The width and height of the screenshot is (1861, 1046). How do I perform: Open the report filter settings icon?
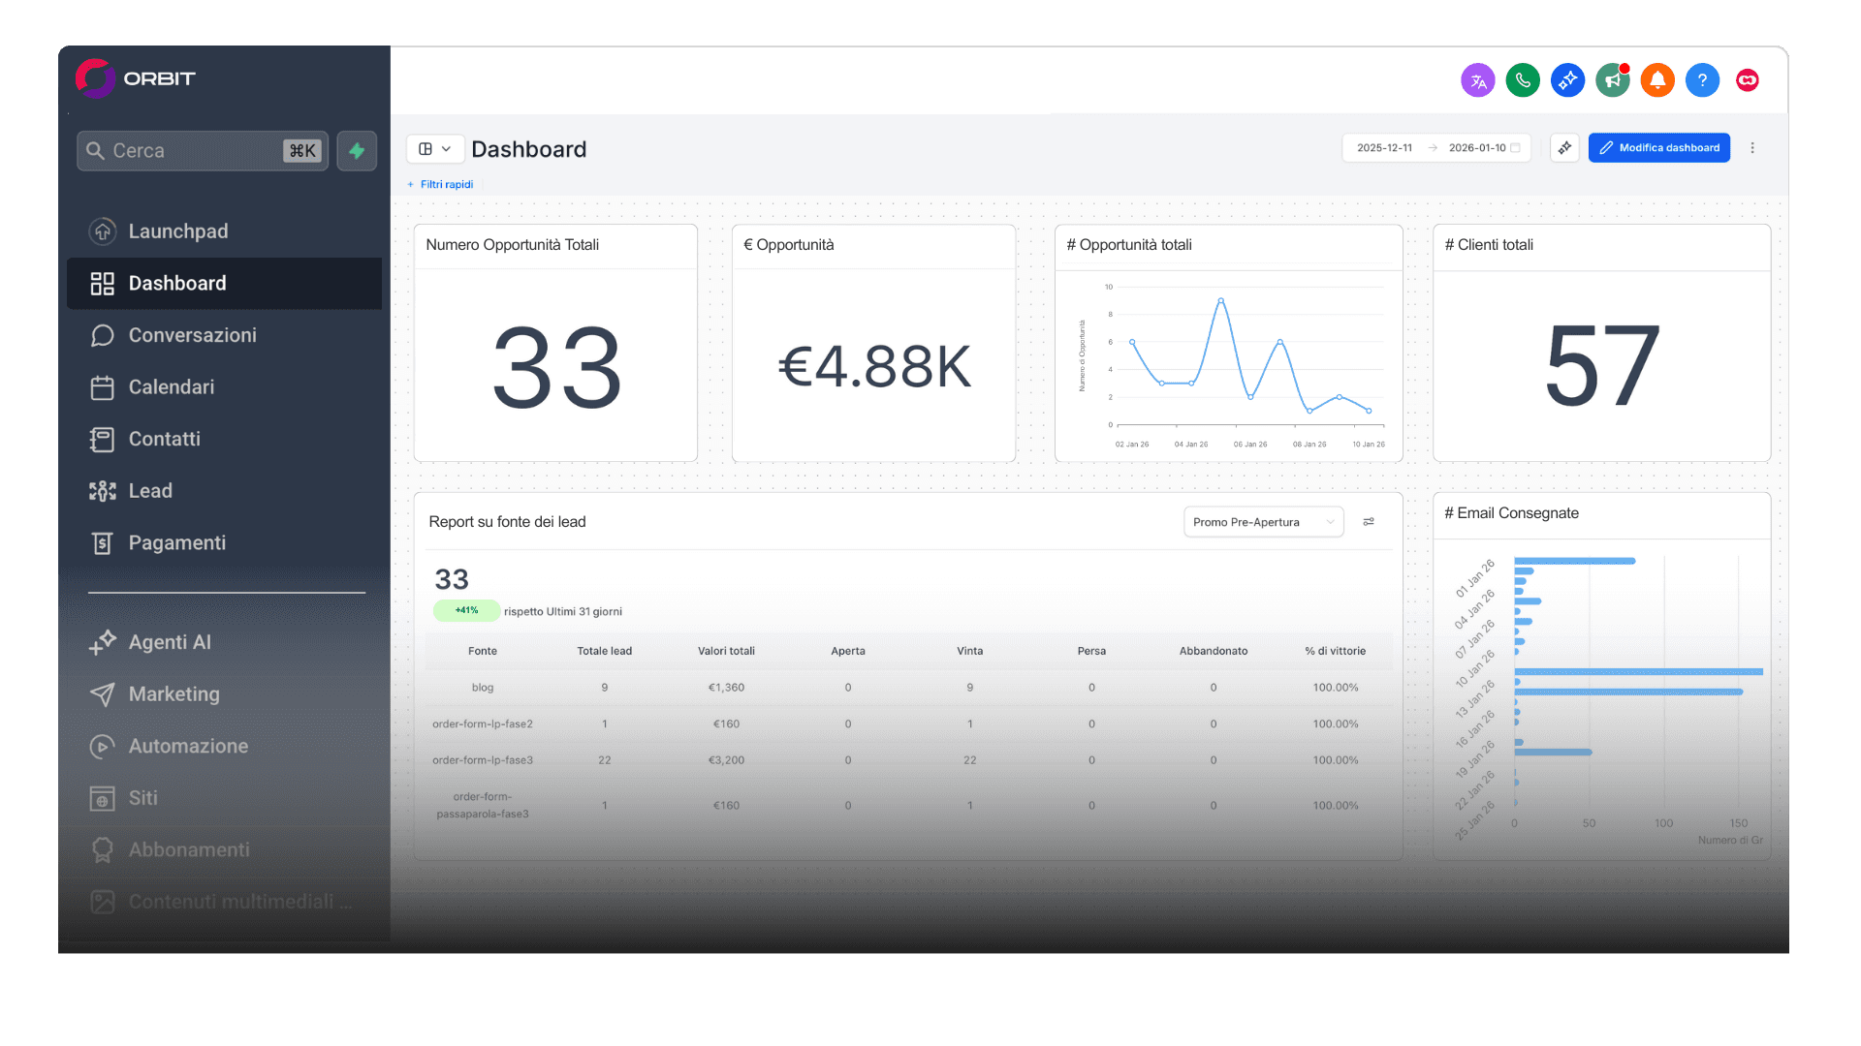click(x=1369, y=522)
